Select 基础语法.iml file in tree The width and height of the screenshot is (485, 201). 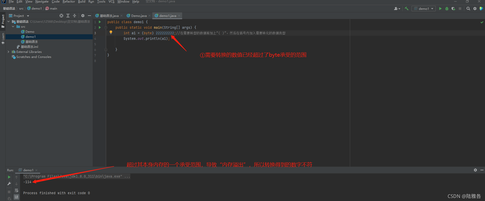[27, 47]
